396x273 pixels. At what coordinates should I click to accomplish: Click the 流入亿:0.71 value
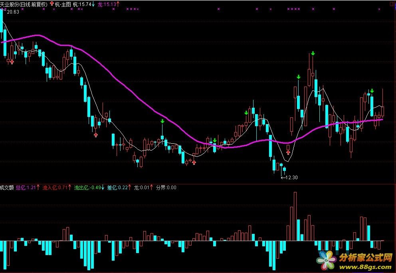coord(55,188)
